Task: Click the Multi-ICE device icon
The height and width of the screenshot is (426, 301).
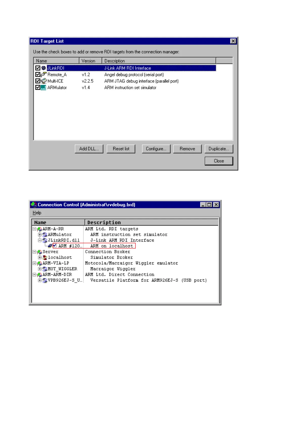Action: click(x=44, y=81)
